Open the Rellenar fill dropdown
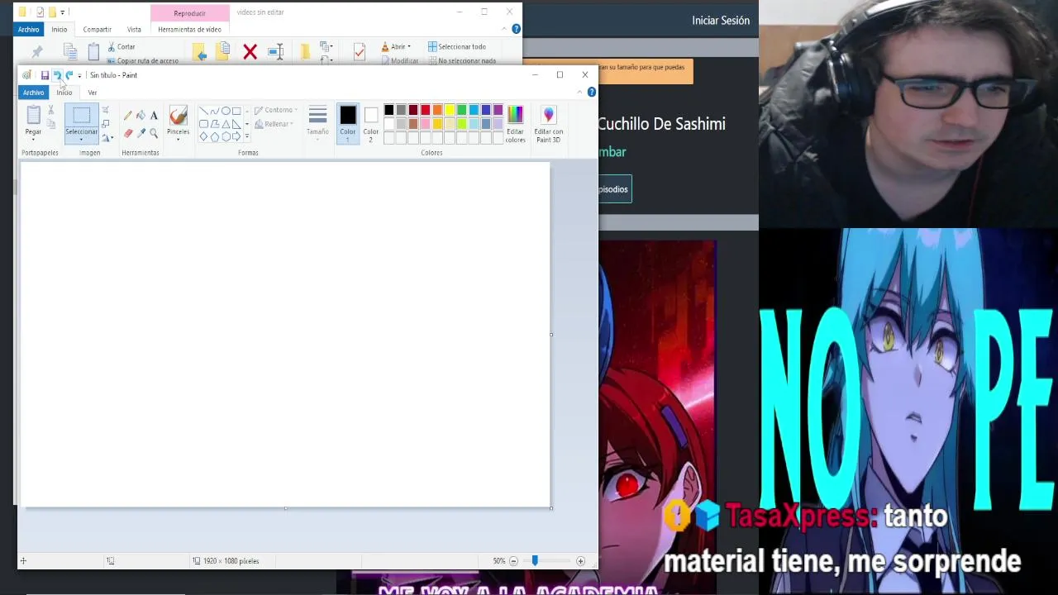 [x=274, y=124]
